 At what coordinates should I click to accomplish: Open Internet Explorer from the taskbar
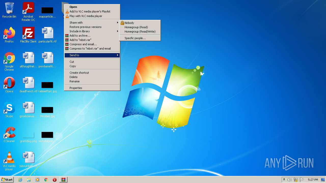pyautogui.click(x=20, y=180)
